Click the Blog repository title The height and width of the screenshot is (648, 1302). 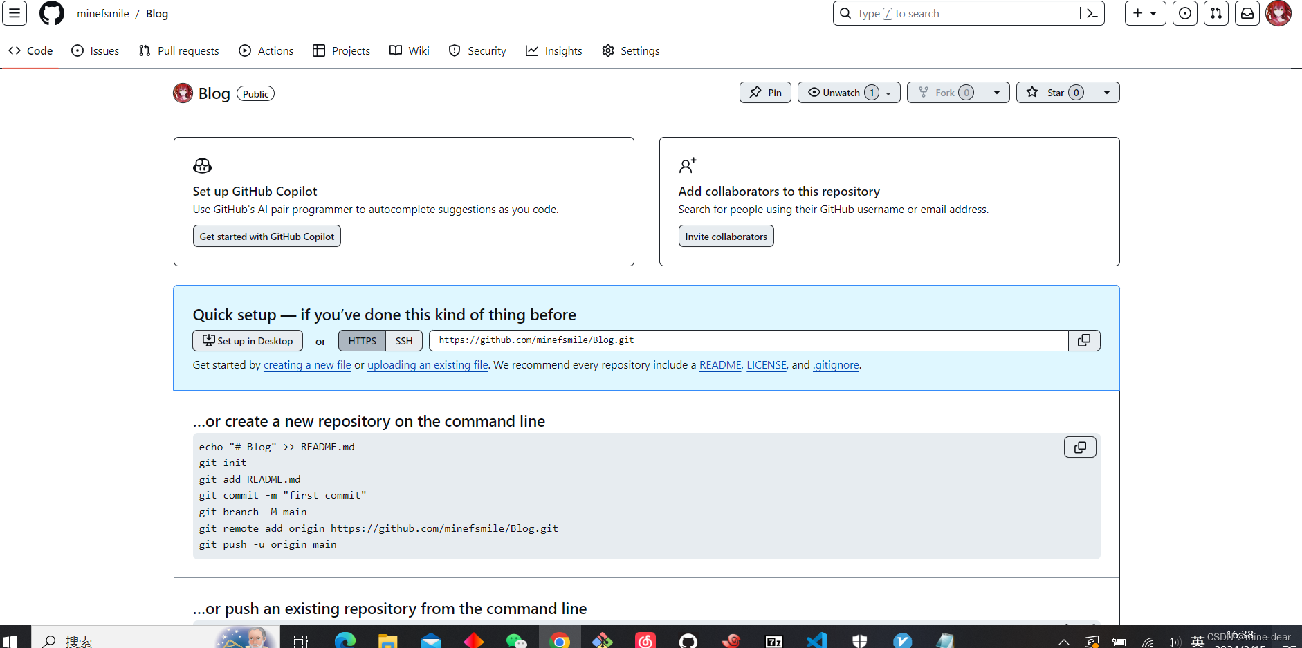[x=214, y=93]
